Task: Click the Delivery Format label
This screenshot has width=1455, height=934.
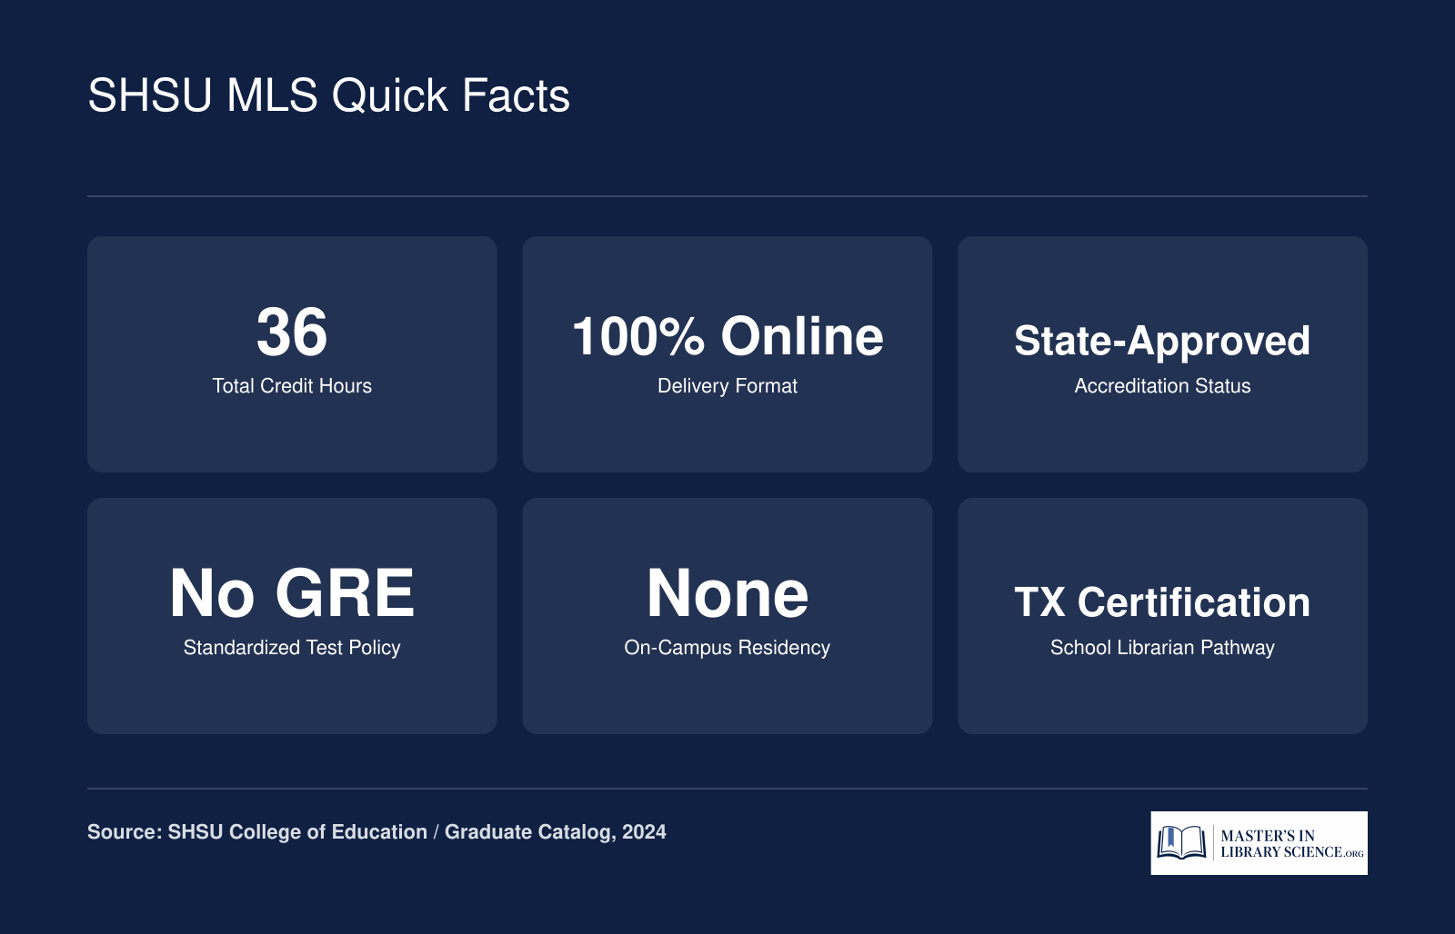Action: pyautogui.click(x=727, y=386)
